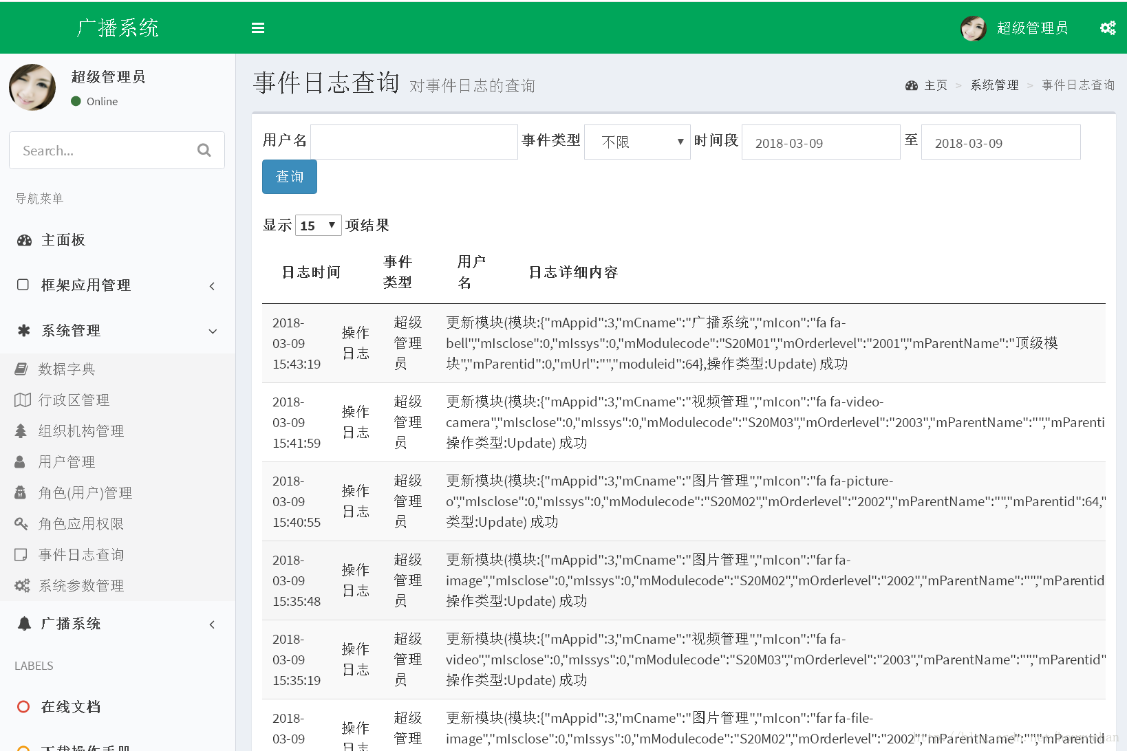Screen dimensions: 1127x751
Task: Expand the 框架应用管理 menu chevron
Action: pyautogui.click(x=212, y=286)
